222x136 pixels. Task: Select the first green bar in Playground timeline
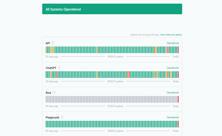coord(46,124)
